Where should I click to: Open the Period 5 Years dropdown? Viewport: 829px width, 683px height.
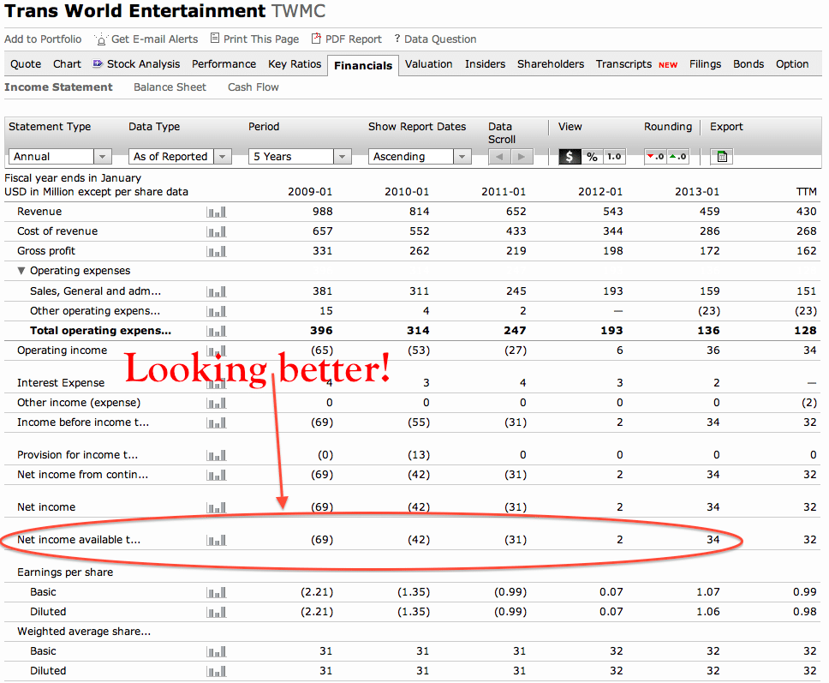click(x=300, y=157)
